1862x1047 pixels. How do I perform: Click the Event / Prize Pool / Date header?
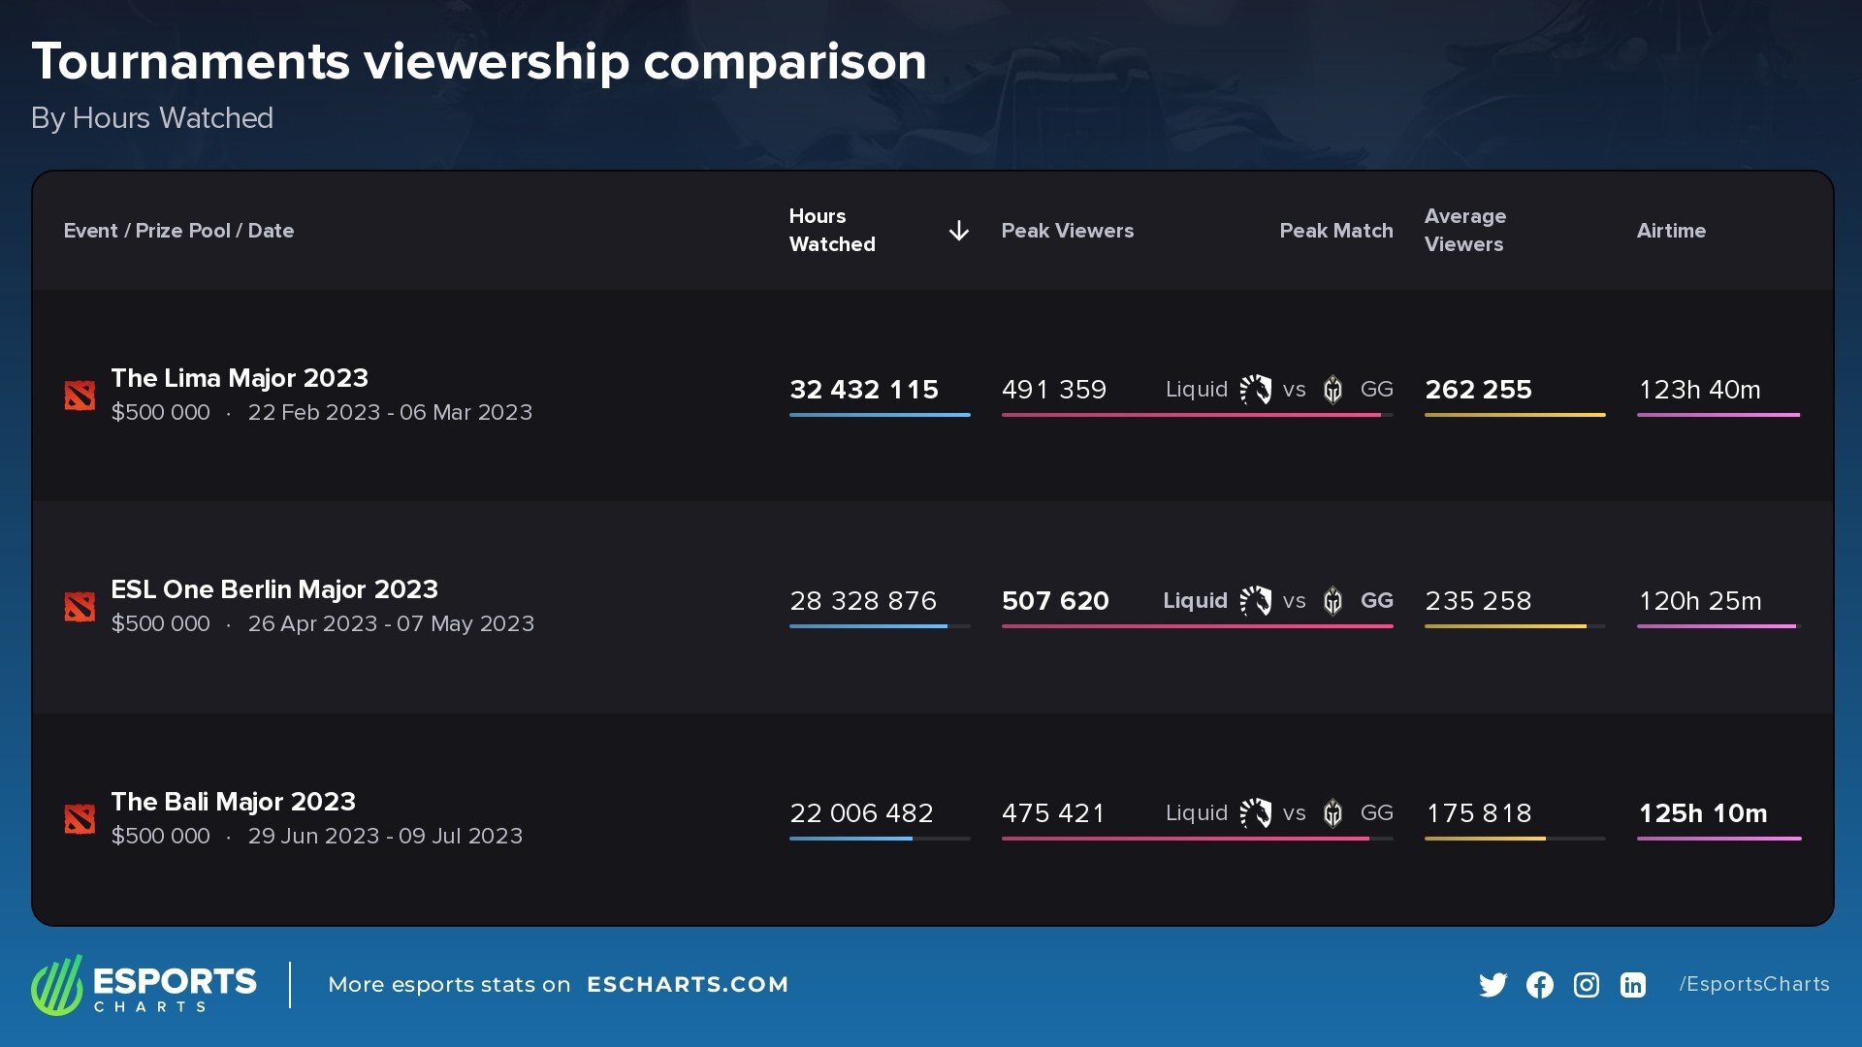click(x=178, y=231)
